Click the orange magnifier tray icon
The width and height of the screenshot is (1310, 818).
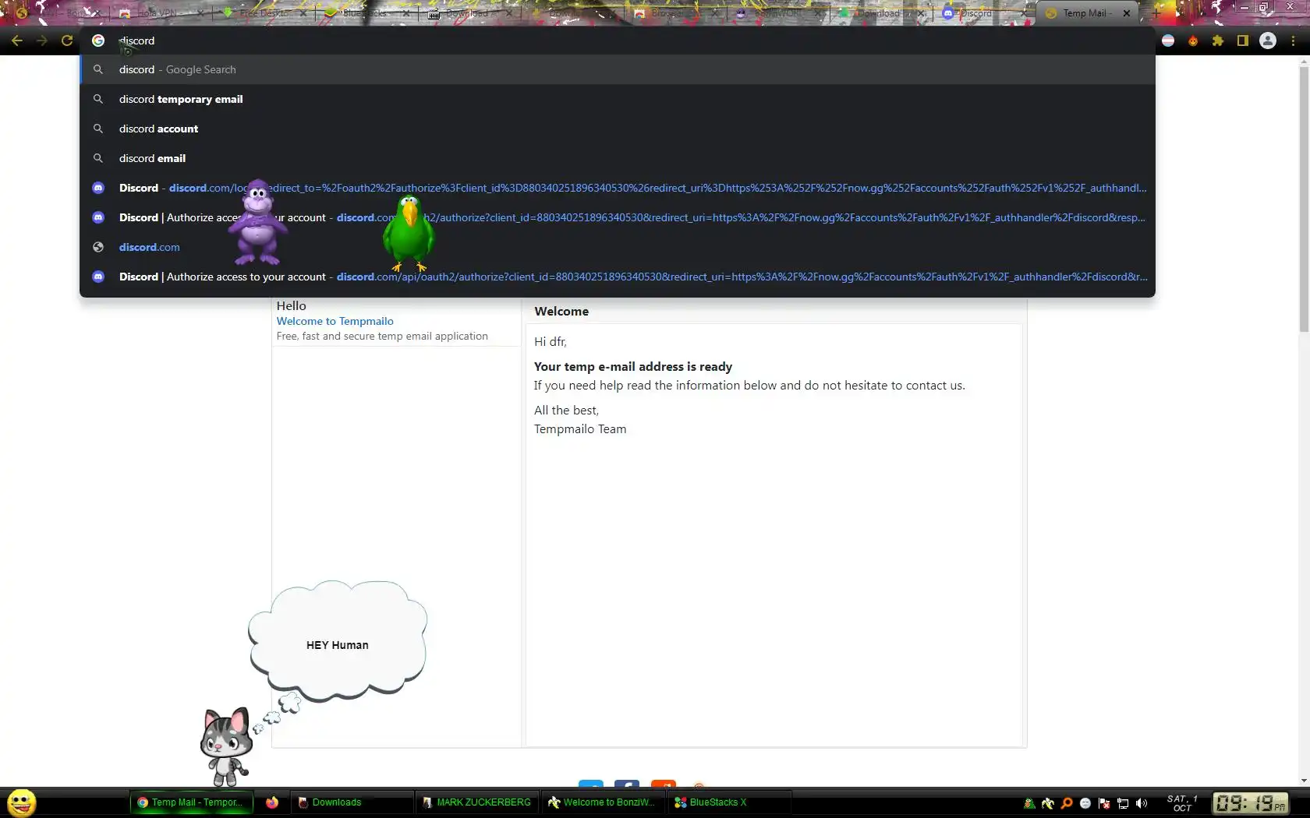[x=1067, y=803]
